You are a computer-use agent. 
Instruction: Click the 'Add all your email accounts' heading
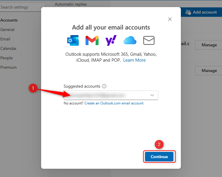111,27
